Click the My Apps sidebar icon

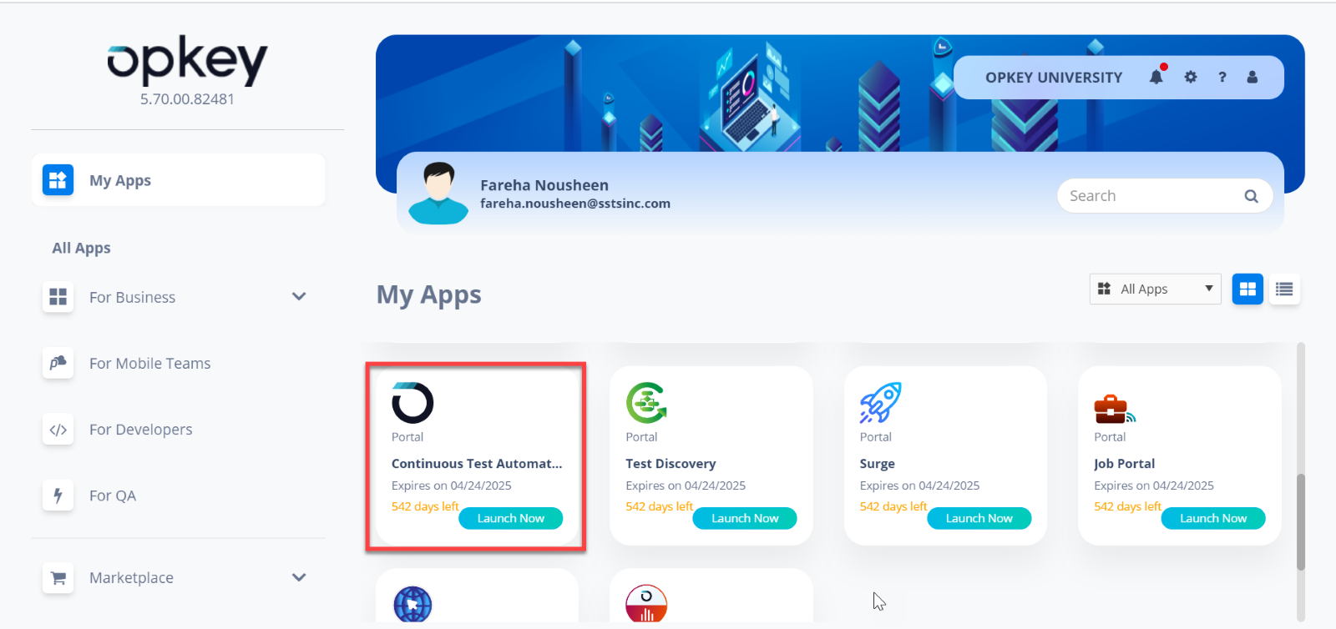pyautogui.click(x=58, y=179)
